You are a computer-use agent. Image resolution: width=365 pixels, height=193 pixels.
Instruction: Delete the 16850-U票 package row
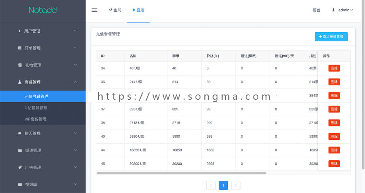[334, 150]
